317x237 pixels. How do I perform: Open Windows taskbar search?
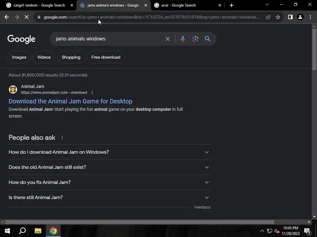[22, 231]
